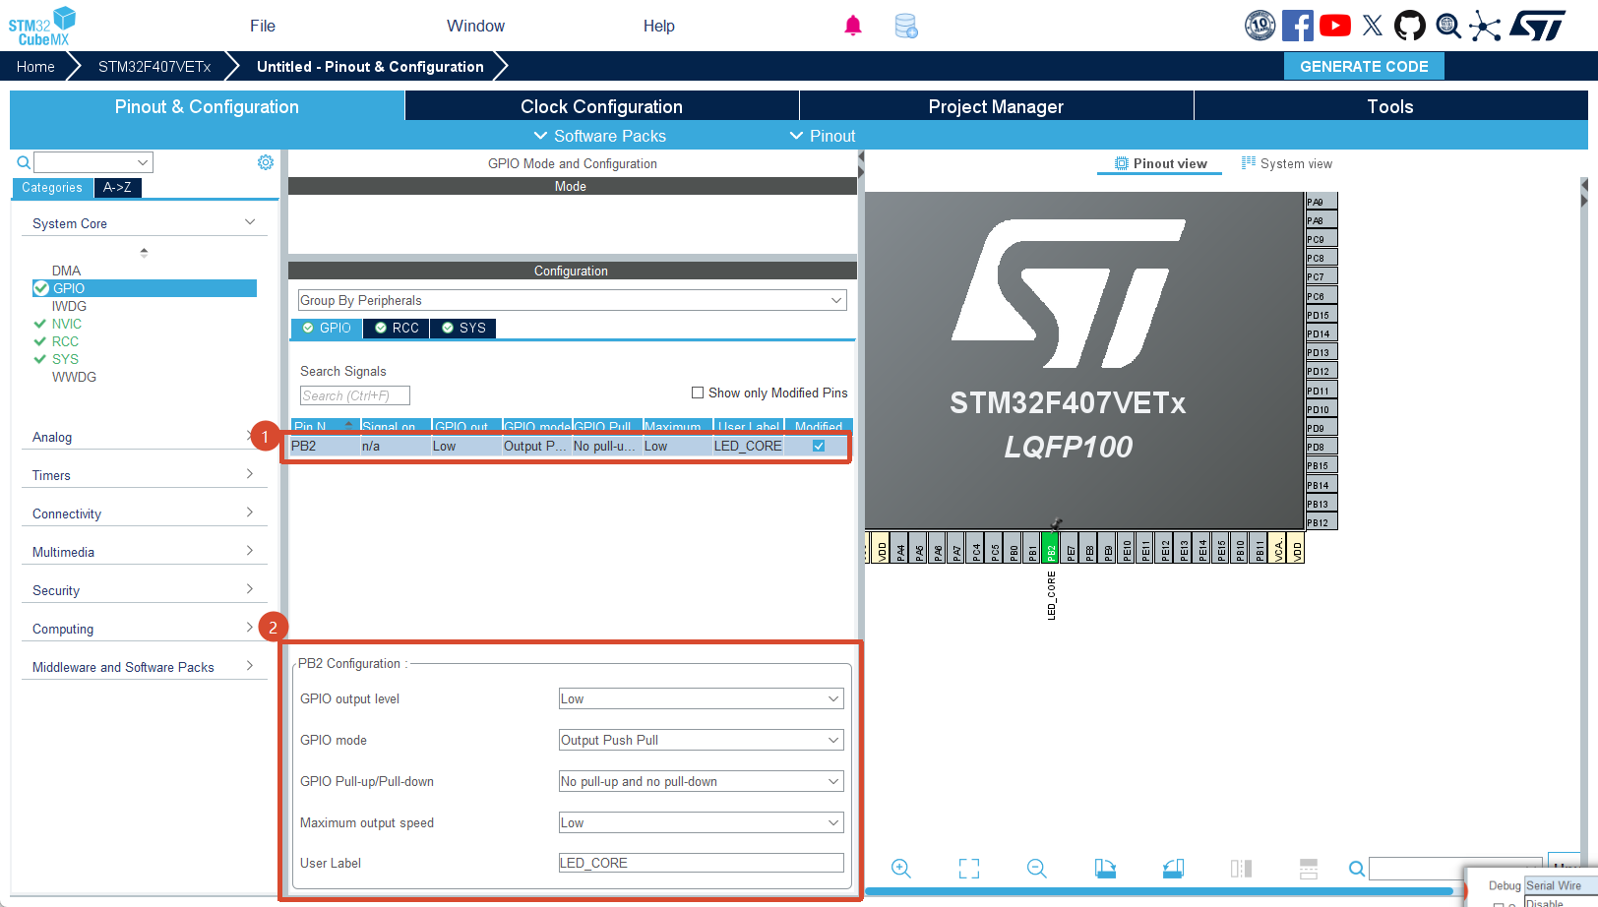Click the vertical split view icon

[x=1241, y=869]
